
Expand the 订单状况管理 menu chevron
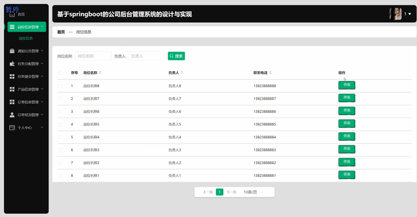tap(42, 115)
